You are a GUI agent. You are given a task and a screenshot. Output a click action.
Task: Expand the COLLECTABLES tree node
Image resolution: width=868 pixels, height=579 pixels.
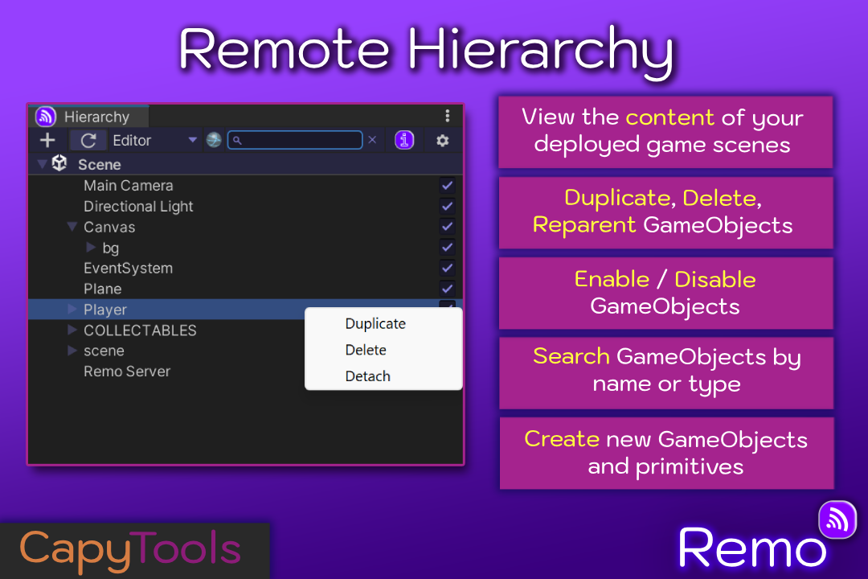(x=72, y=330)
